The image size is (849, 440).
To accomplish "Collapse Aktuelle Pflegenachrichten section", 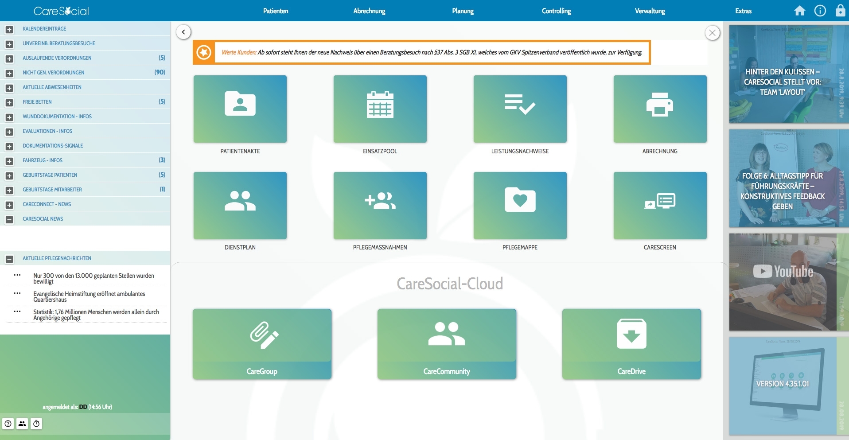I will tap(9, 259).
